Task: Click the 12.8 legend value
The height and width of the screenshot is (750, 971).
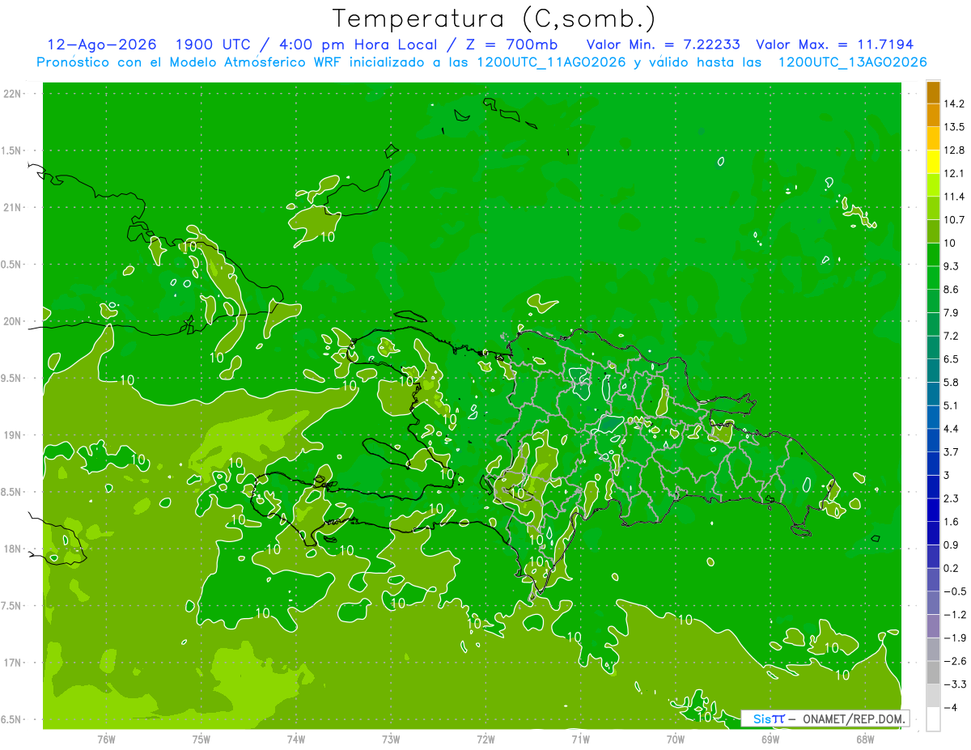Action: 954,150
